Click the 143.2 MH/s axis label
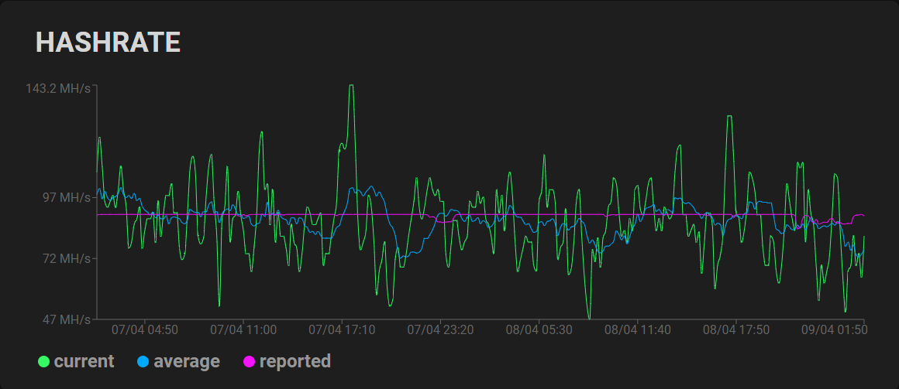The width and height of the screenshot is (899, 389). pos(58,89)
